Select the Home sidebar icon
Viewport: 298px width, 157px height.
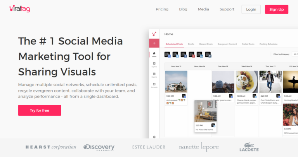[x=154, y=55]
